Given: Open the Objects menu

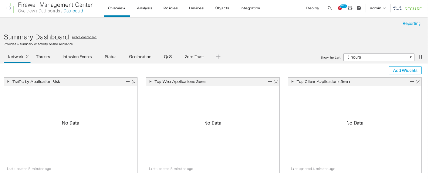Looking at the screenshot, I should 222,8.
